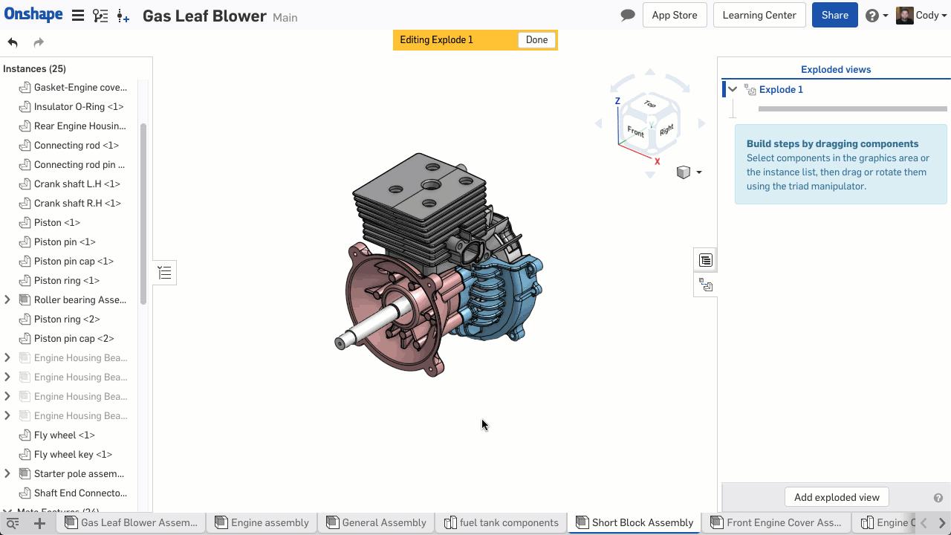Click the Share button
The height and width of the screenshot is (535, 951).
[834, 14]
